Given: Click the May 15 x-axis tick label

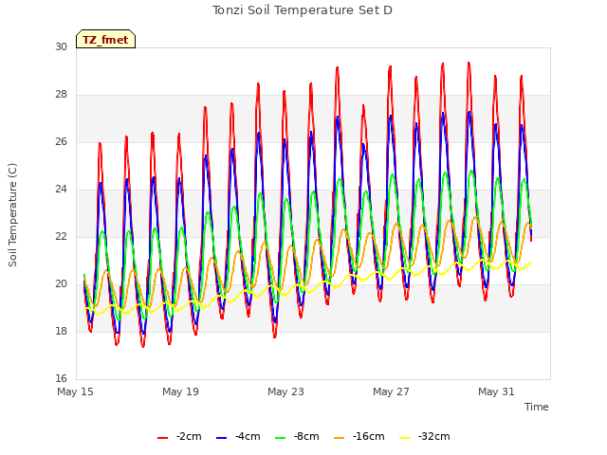Looking at the screenshot, I should (x=75, y=391).
